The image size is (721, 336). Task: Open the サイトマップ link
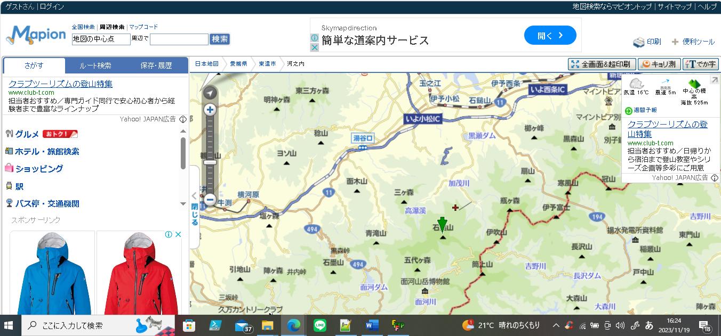[x=675, y=7]
